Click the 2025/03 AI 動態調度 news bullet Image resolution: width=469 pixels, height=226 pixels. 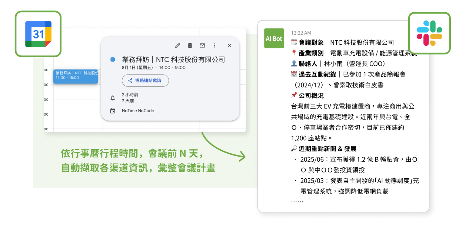[x=357, y=186]
